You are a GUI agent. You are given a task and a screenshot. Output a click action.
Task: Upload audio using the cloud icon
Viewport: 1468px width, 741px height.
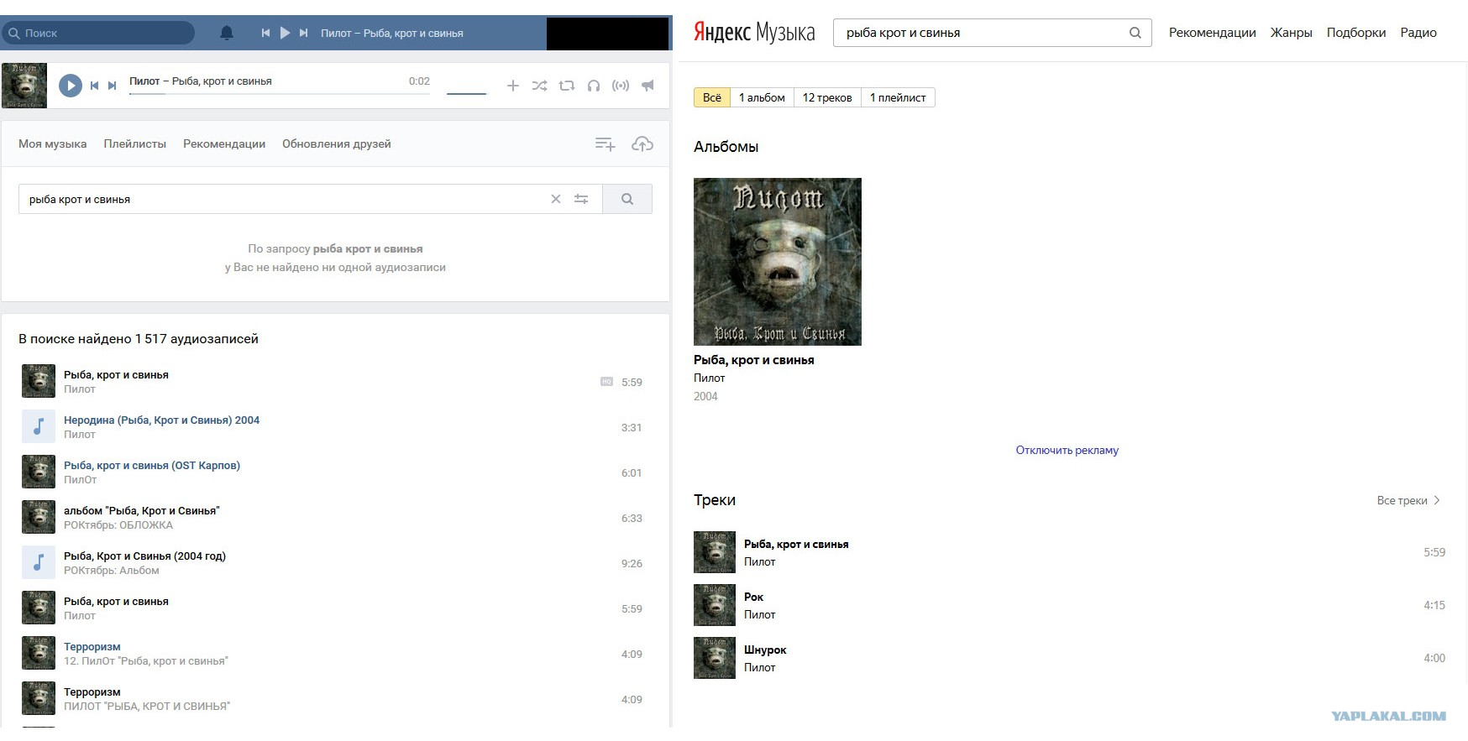coord(642,144)
